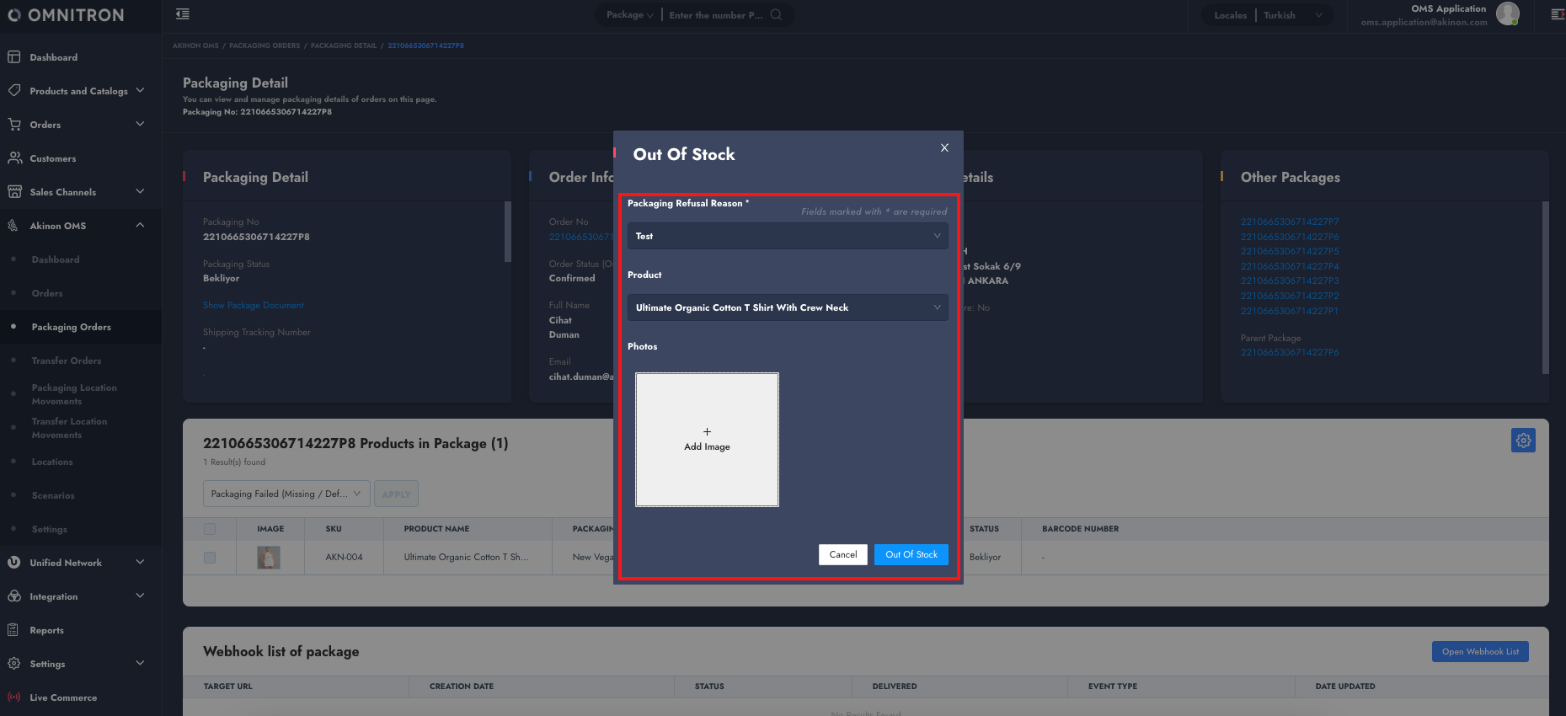Screen dimensions: 1566x716
Task: Select Transfer Orders menu item
Action: (x=67, y=361)
